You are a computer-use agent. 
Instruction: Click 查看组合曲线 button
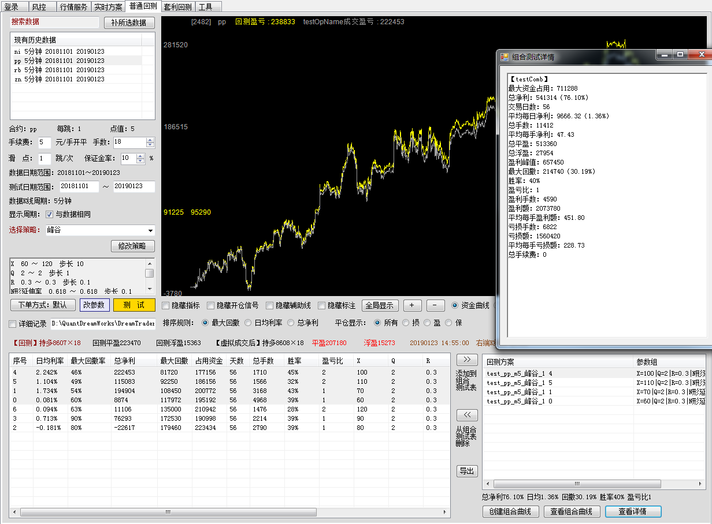pyautogui.click(x=572, y=511)
